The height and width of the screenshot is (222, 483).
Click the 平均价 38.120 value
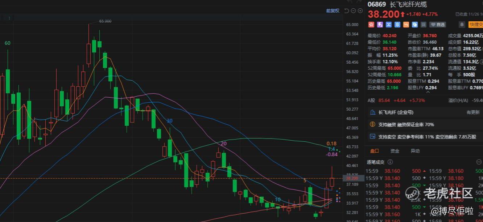[389, 49]
